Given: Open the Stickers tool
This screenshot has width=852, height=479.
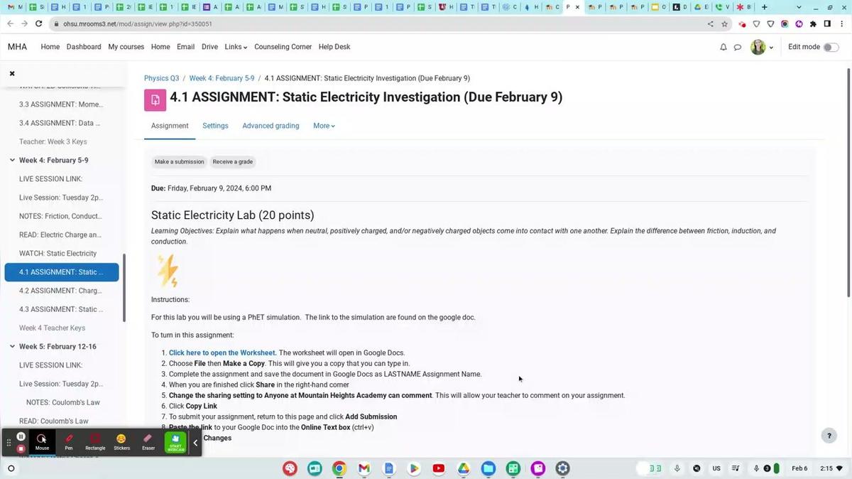Looking at the screenshot, I should click(x=121, y=441).
